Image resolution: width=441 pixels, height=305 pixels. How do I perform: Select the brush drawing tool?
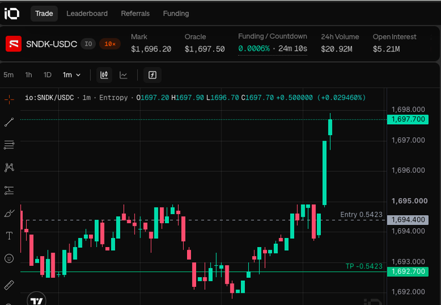point(9,213)
